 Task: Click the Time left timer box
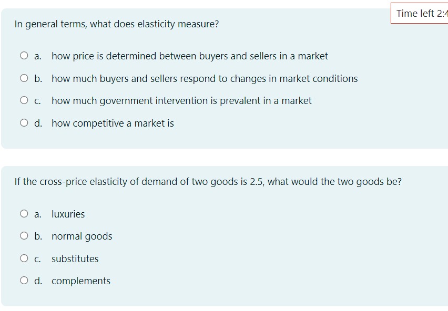pyautogui.click(x=419, y=14)
